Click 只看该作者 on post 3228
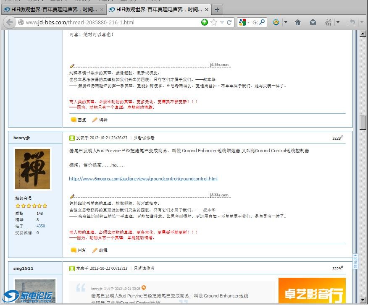 click(x=144, y=138)
